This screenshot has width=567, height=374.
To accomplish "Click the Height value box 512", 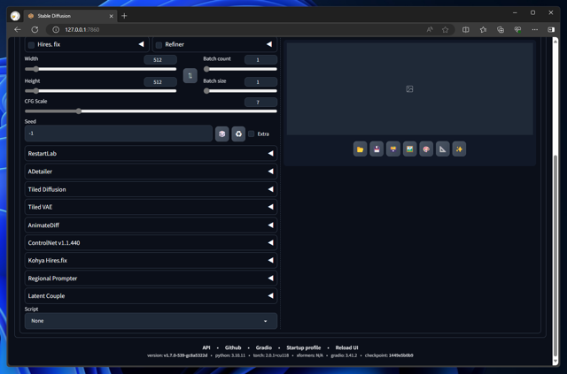I will tap(160, 82).
